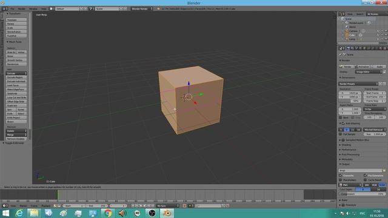Screen dimensions: 388x218
Task: Click the Translate button
Action: 16,20
